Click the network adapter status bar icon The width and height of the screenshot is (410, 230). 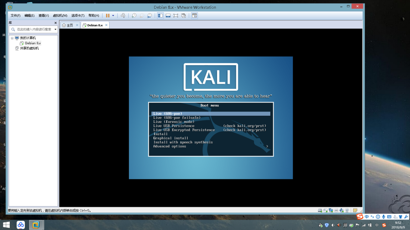click(331, 210)
